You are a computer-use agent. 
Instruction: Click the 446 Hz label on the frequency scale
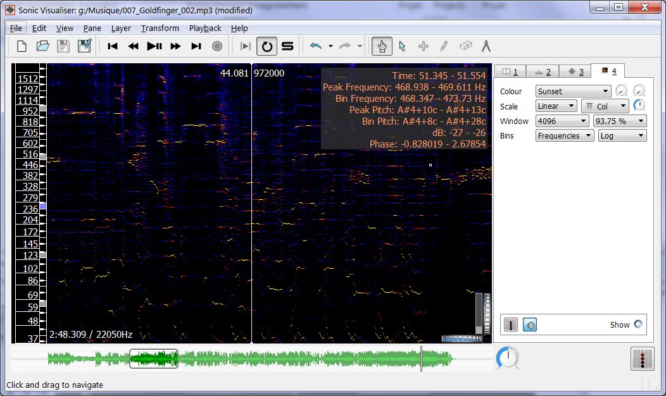[x=30, y=164]
